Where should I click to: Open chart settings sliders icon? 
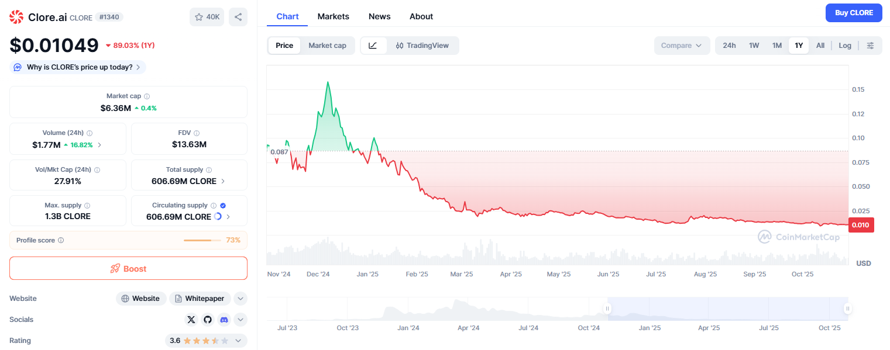pyautogui.click(x=871, y=46)
